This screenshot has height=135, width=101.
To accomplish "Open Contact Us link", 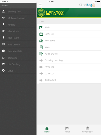I will point(49,73).
